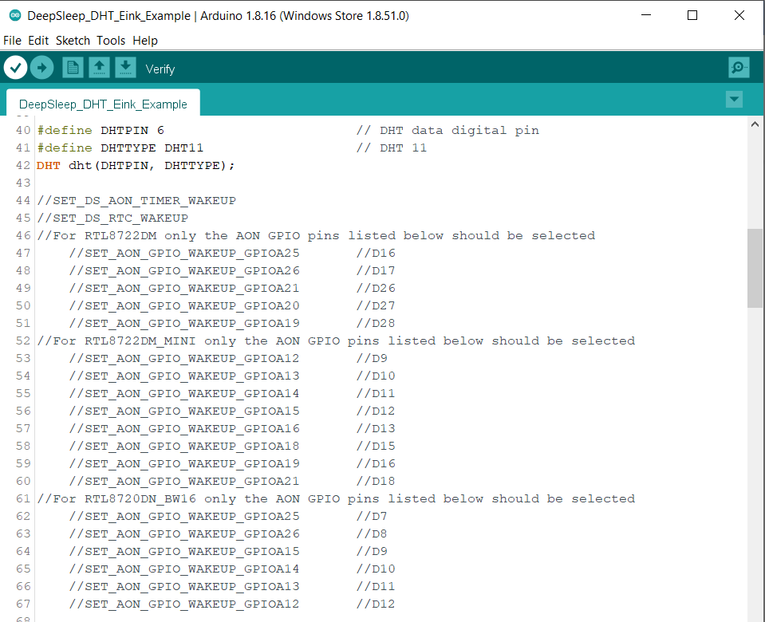This screenshot has width=765, height=622.
Task: Click the 'For RTL8720DN_BW16 only' comment line
Action: tap(336, 499)
